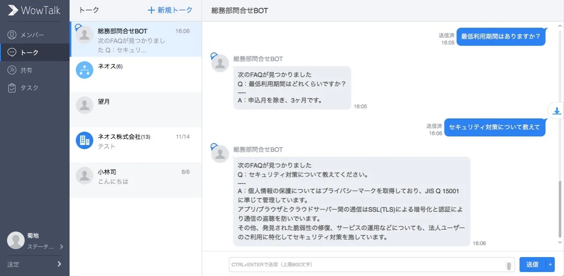Start a new talk with 新規トーク
Screen dimensions: 564x276
click(x=170, y=10)
